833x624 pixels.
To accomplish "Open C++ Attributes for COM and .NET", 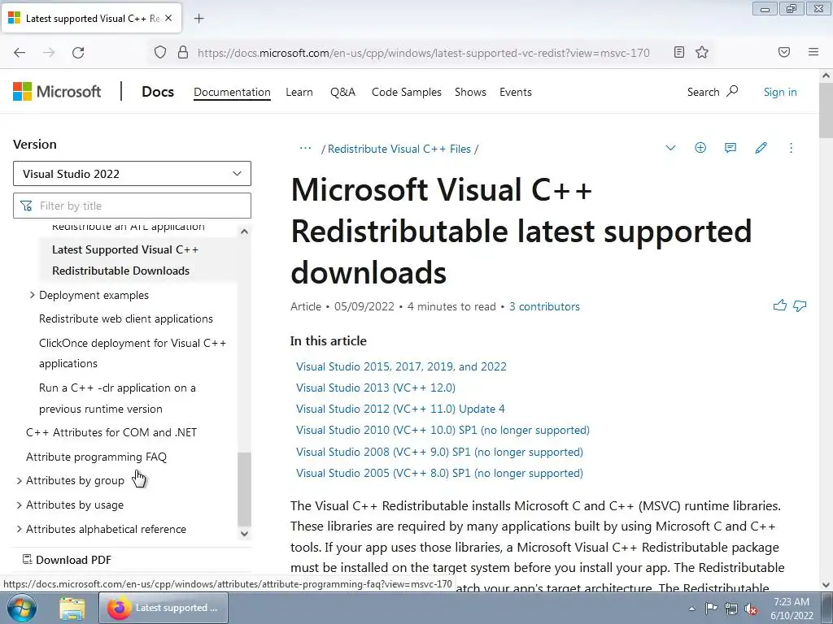I will [x=111, y=432].
